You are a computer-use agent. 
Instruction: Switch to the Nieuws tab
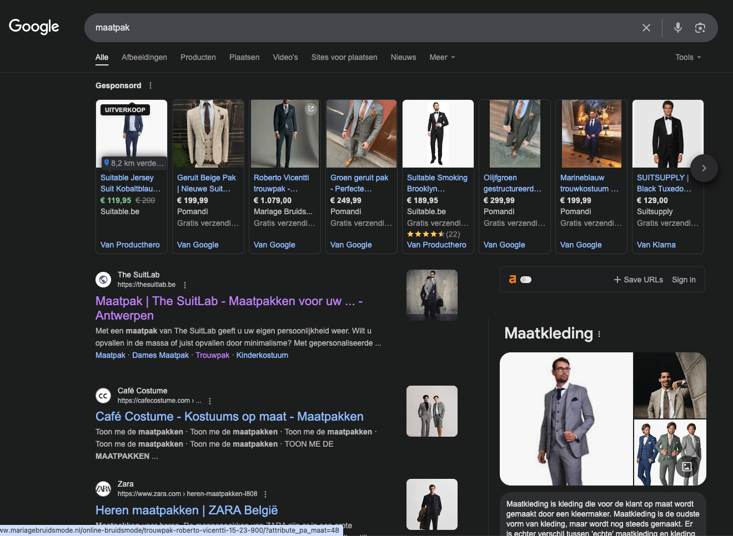pyautogui.click(x=403, y=57)
